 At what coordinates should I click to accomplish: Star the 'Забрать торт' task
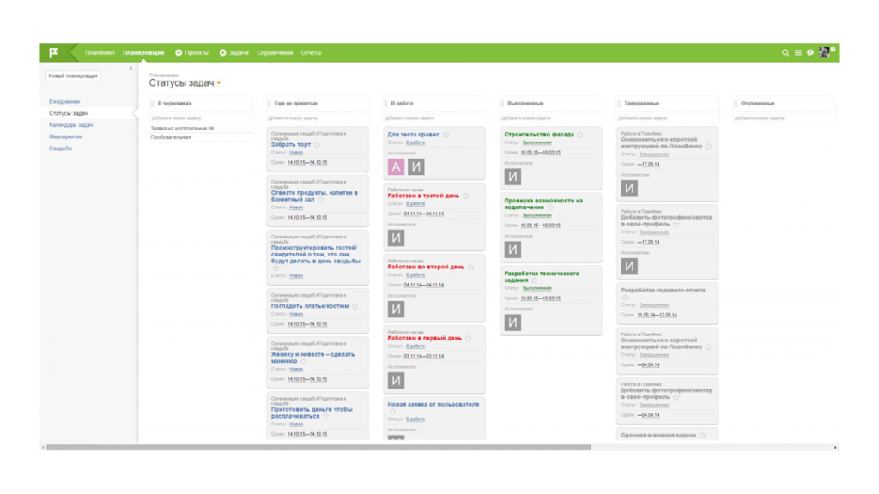pos(318,145)
